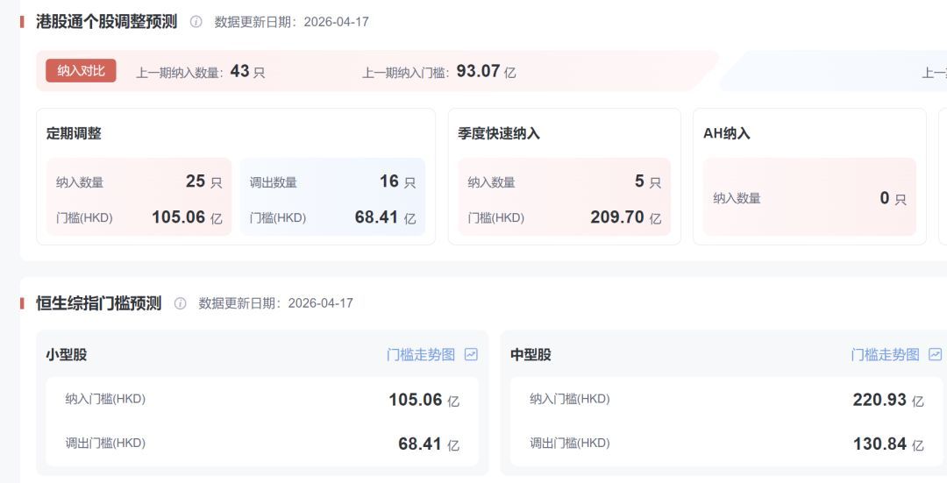Click 季度快速纳入 纳入数量 5只 card
The image size is (947, 483).
[564, 197]
